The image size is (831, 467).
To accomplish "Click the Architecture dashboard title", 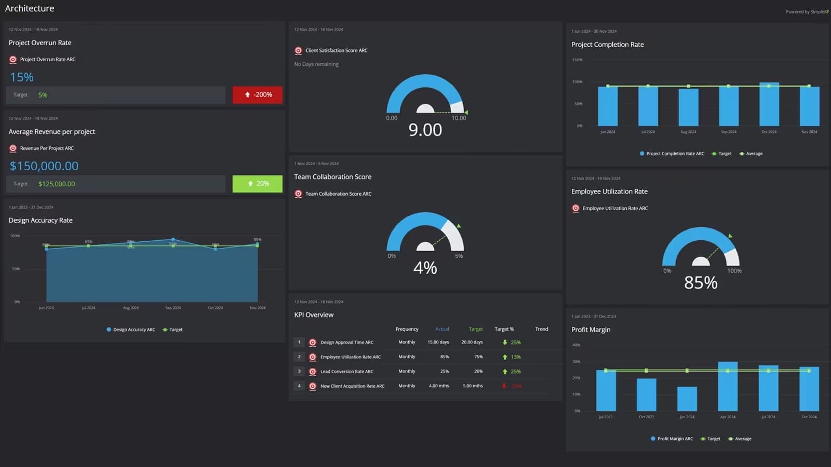I will pos(30,8).
